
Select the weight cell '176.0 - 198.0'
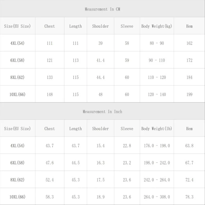pos(157,146)
